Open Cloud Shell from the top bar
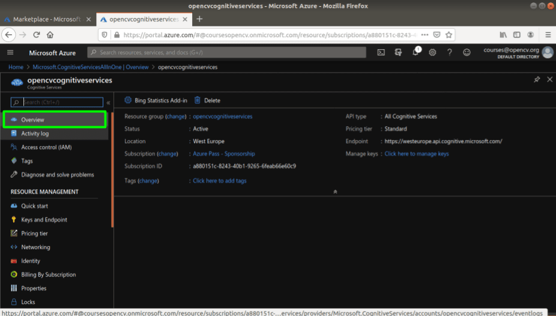This screenshot has width=556, height=316. click(x=381, y=52)
